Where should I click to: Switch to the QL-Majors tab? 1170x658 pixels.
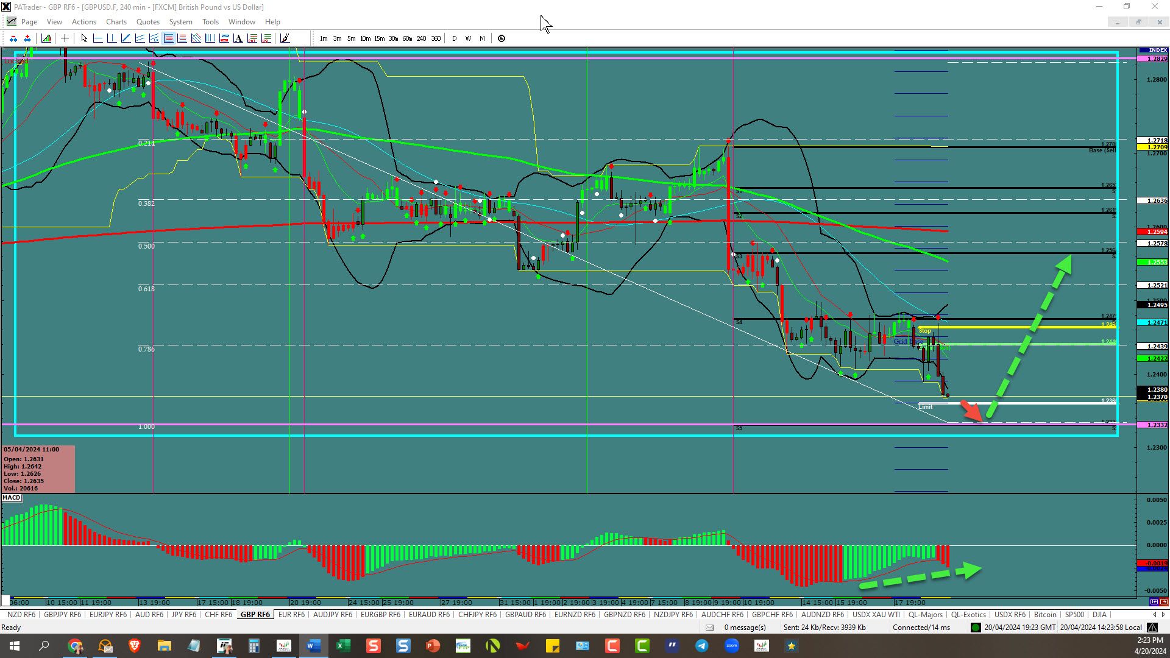925,615
